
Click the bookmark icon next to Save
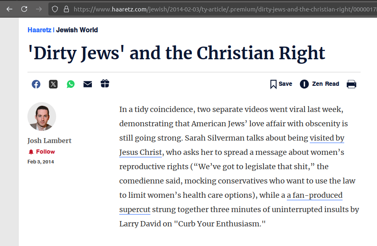point(273,85)
